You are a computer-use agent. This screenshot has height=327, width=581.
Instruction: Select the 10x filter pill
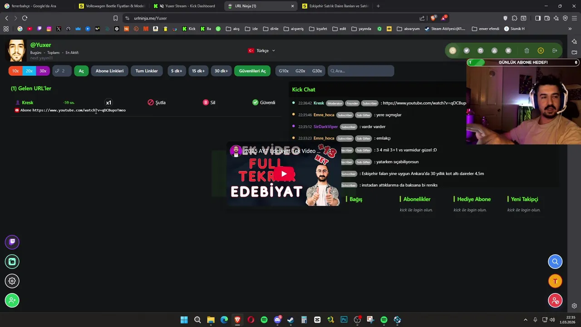[x=15, y=71]
